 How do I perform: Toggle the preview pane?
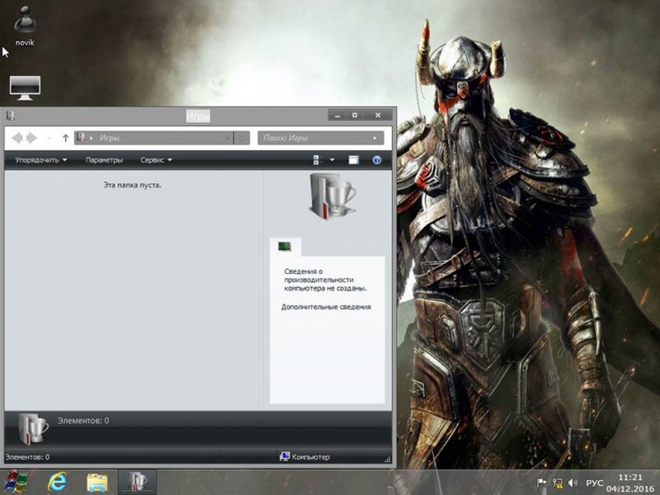click(354, 160)
